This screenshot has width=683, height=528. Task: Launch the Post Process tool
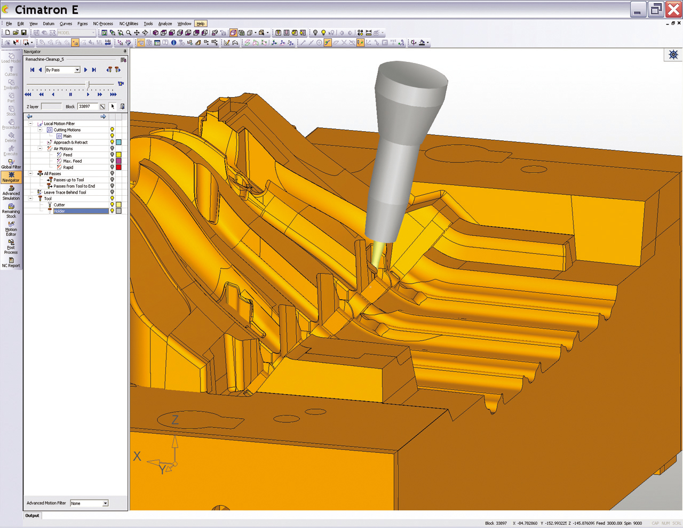(11, 246)
